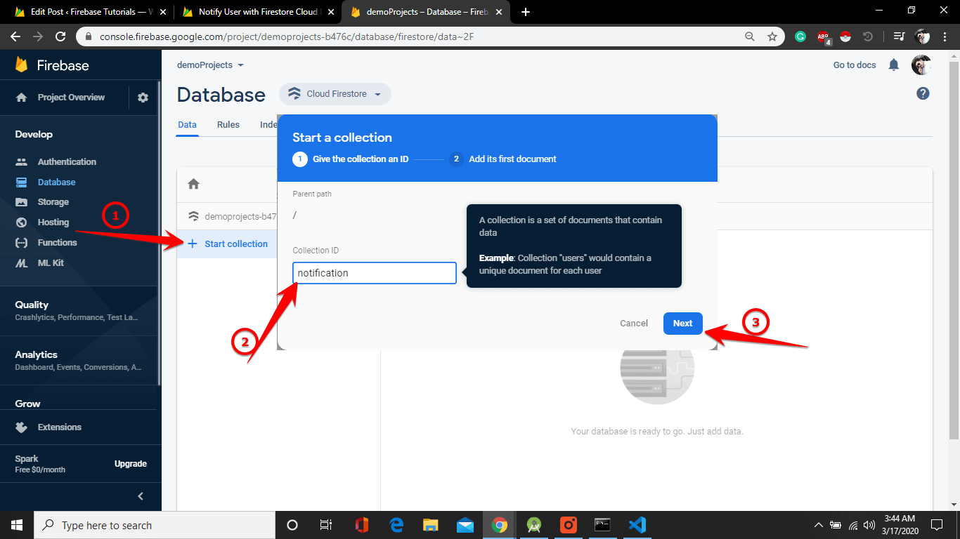Switch to Notify User with Firestore browser tab

[257, 12]
